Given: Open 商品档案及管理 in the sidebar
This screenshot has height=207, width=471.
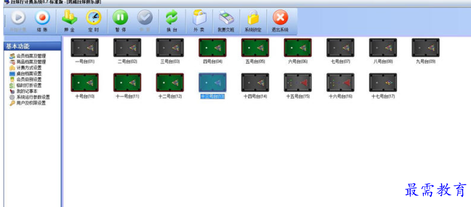Looking at the screenshot, I should tap(28, 62).
